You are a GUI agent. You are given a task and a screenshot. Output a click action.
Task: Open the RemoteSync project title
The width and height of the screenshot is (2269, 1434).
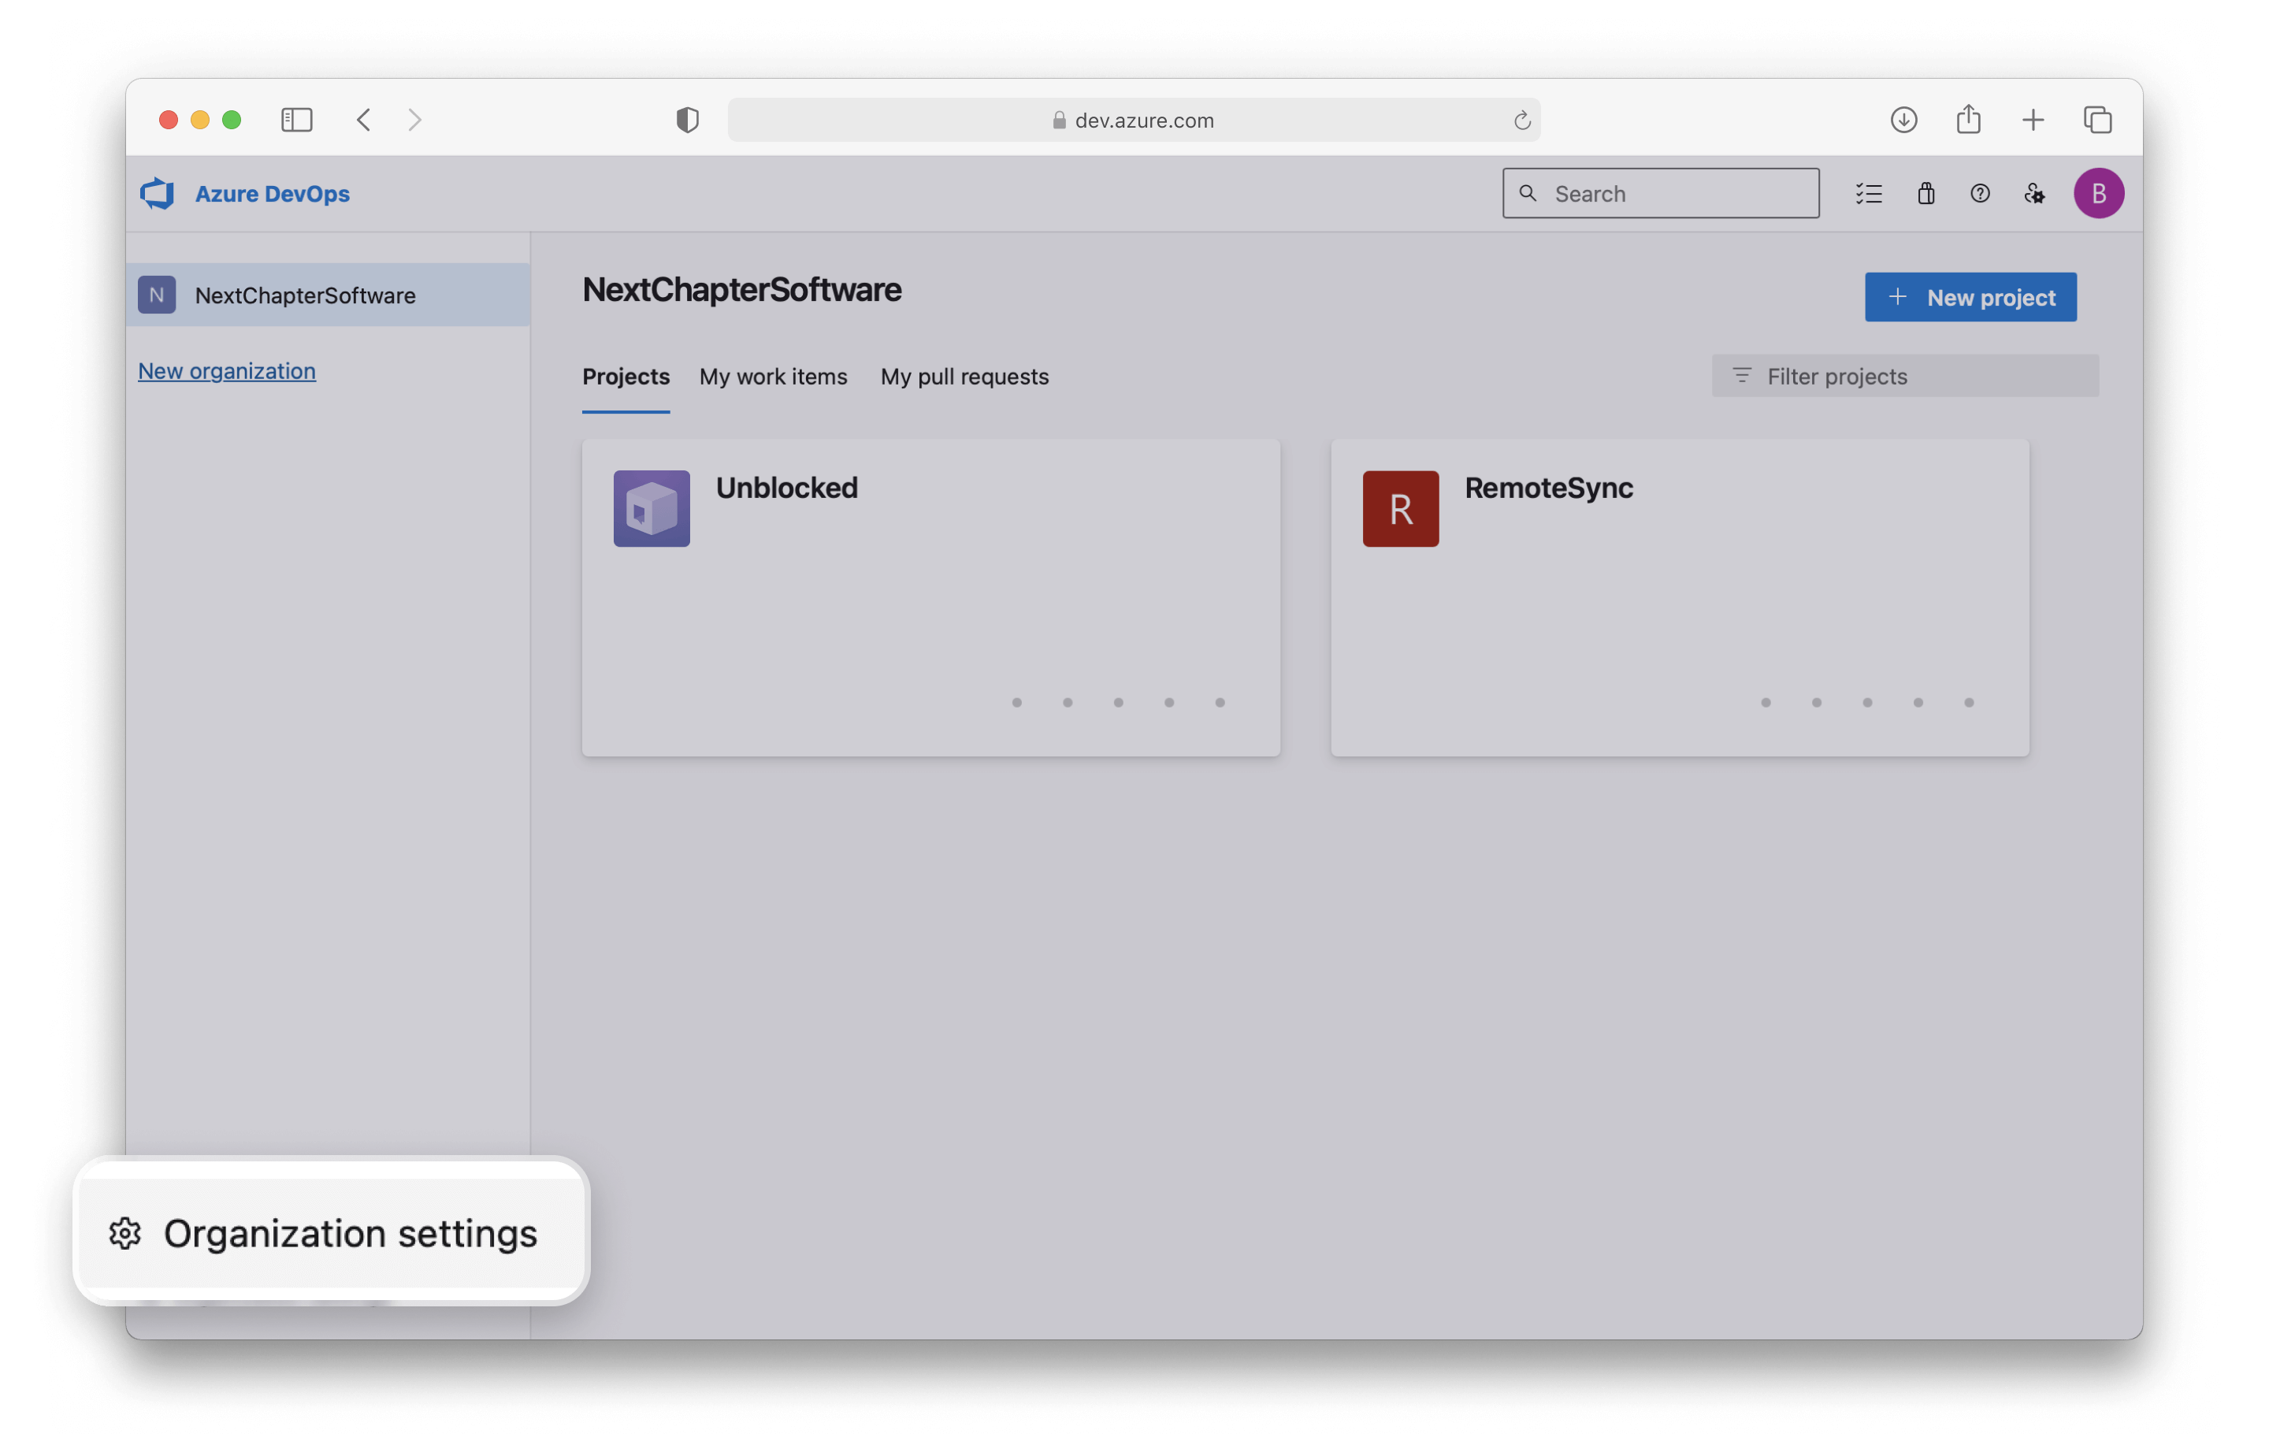pos(1549,488)
